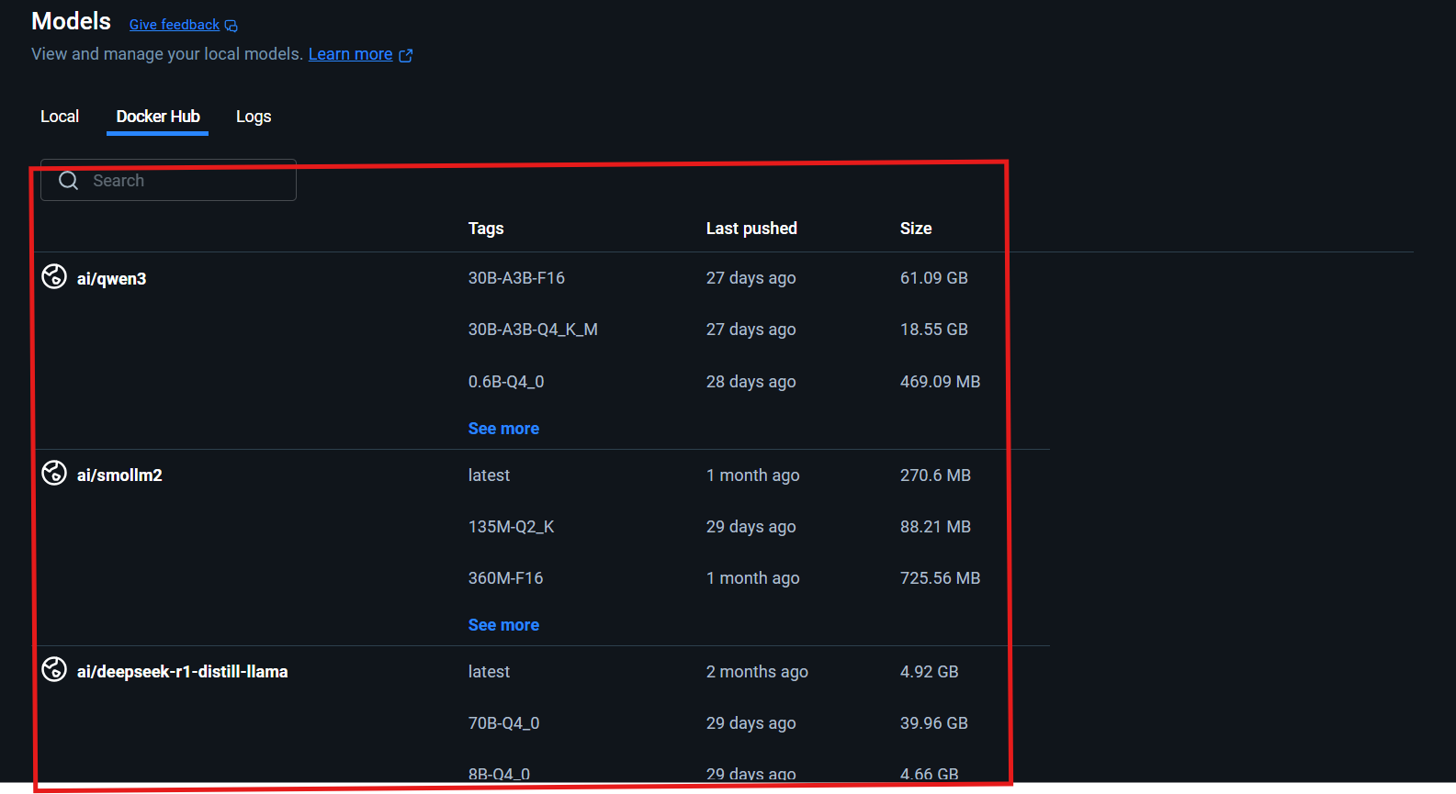This screenshot has width=1456, height=794.
Task: Click the ai/smollm2 model icon
Action: click(54, 473)
